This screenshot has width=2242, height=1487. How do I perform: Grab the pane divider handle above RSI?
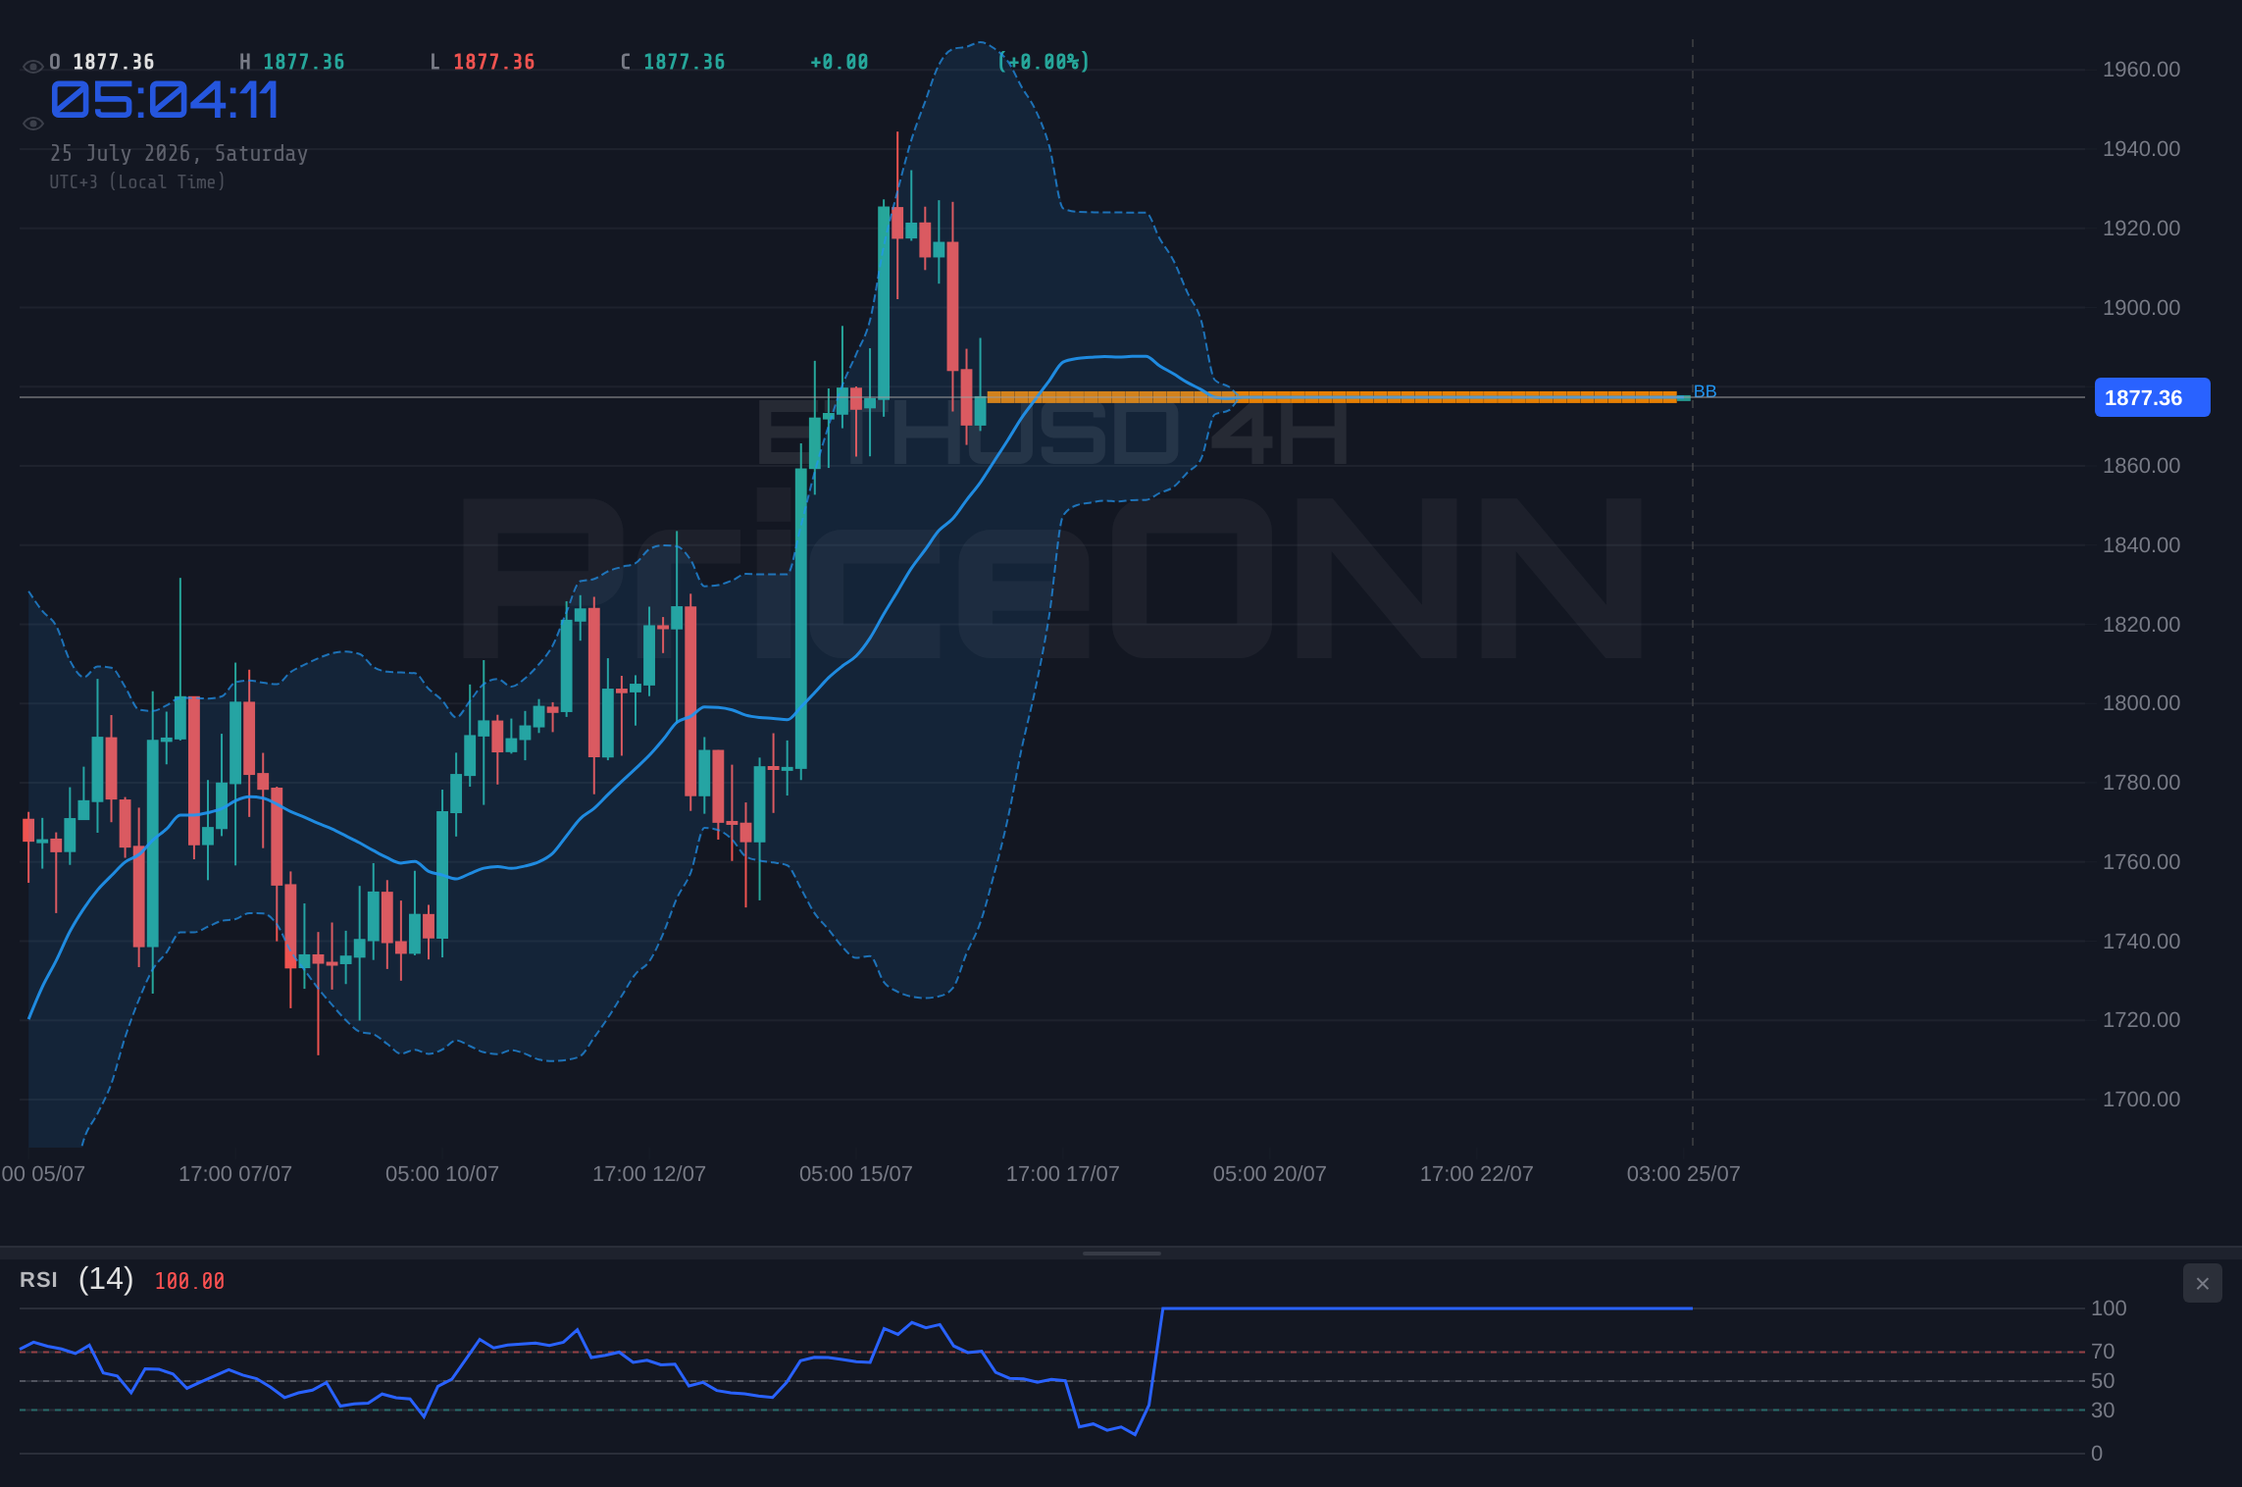coord(1121,1253)
